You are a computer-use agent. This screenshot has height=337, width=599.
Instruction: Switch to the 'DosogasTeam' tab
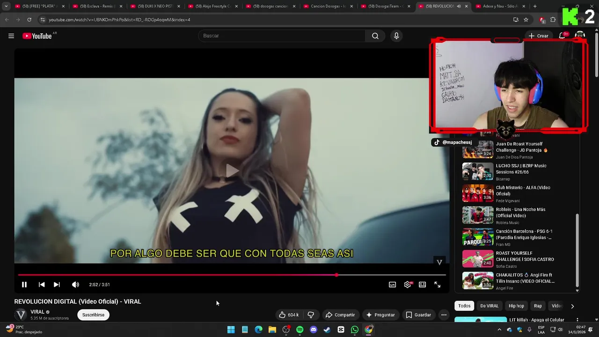pos(386,6)
